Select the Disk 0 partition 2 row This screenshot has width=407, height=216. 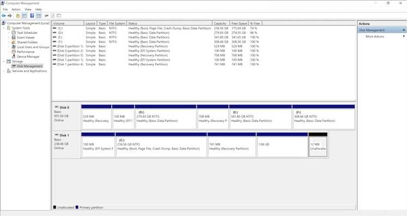pos(157,51)
